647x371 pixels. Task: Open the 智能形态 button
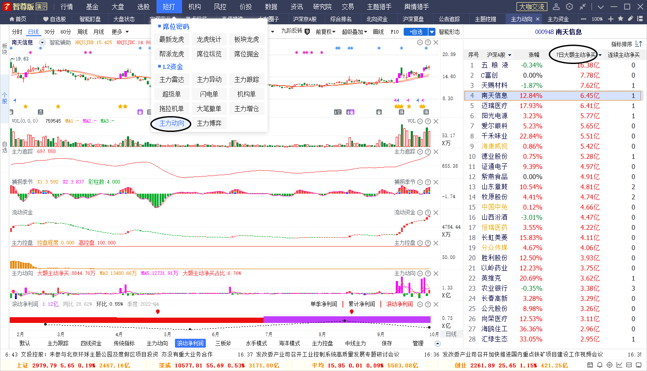pos(449,32)
